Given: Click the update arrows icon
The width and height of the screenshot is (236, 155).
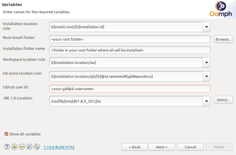Looking at the screenshot, I should [37, 147].
